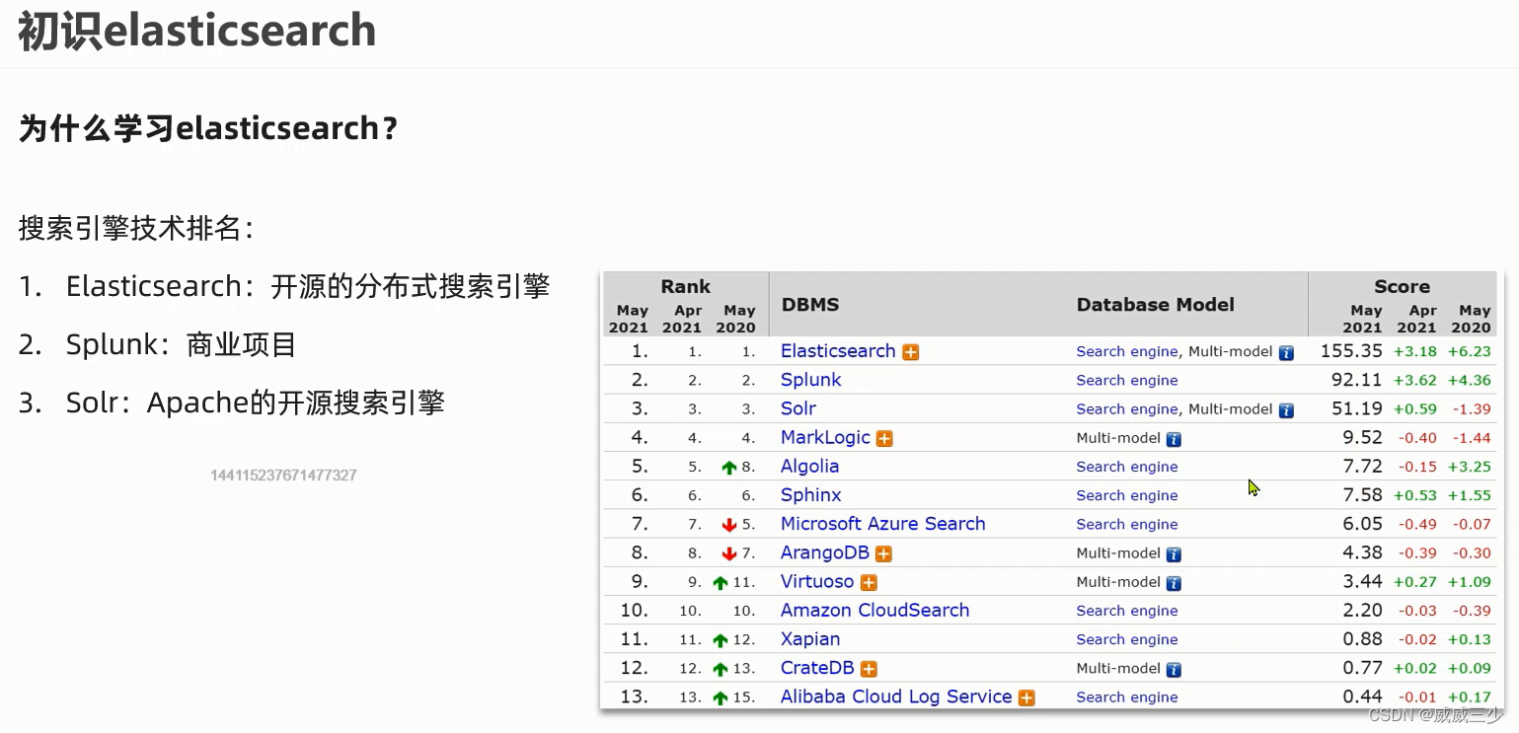Click list item Elasticsearch:开源的分布式搜索引擎
The width and height of the screenshot is (1519, 733).
coord(308,286)
